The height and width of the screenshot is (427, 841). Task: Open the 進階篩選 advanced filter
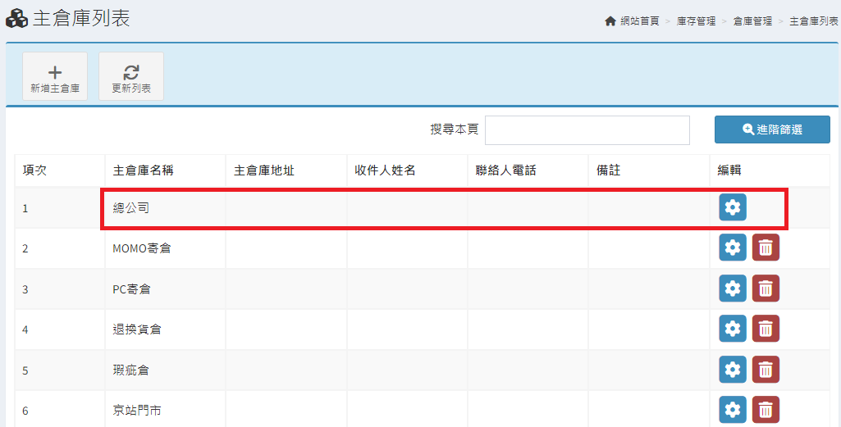pyautogui.click(x=772, y=129)
